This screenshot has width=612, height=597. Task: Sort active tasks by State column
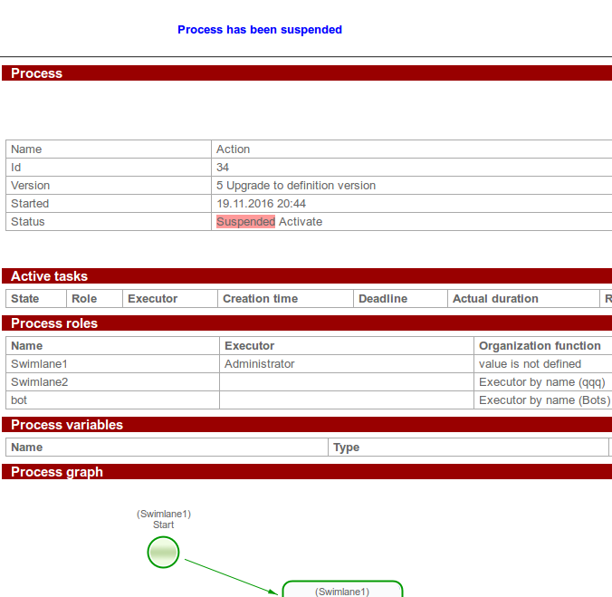coord(25,299)
